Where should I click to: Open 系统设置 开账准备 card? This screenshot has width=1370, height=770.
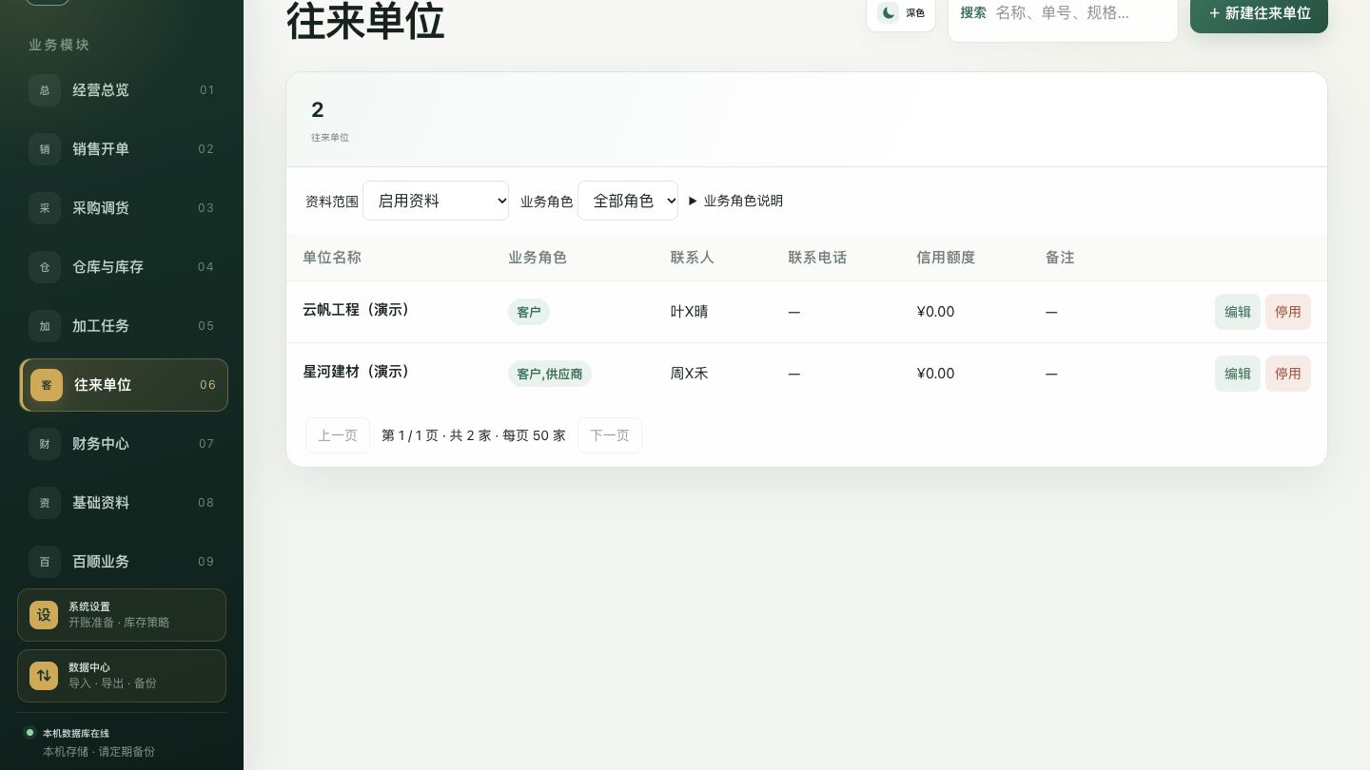tap(122, 615)
